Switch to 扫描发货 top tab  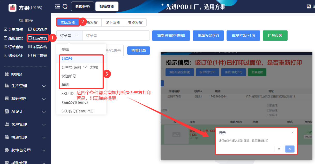[107, 6]
